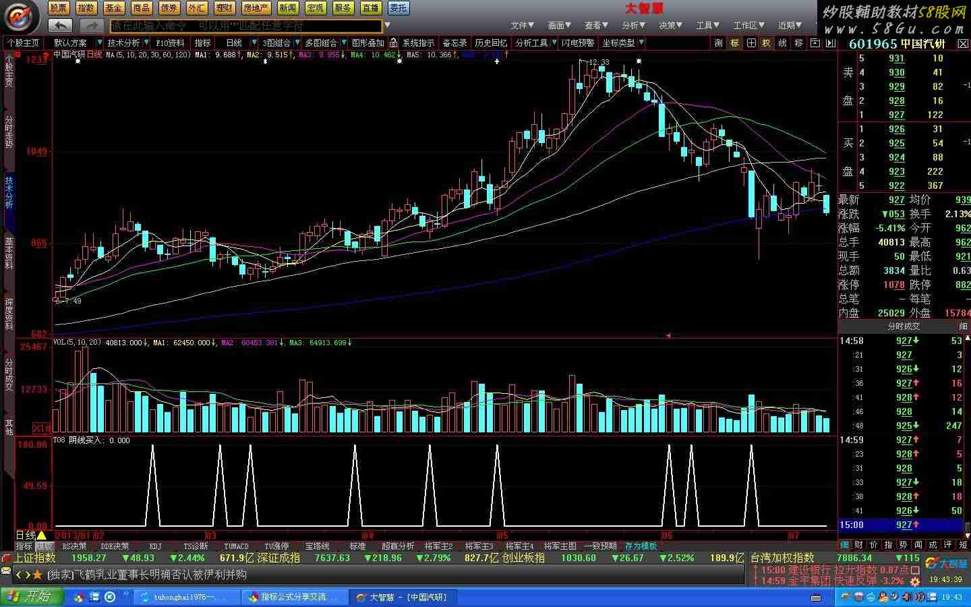This screenshot has width=971, height=607.
Task: Open the 决策 menu
Action: (x=671, y=26)
